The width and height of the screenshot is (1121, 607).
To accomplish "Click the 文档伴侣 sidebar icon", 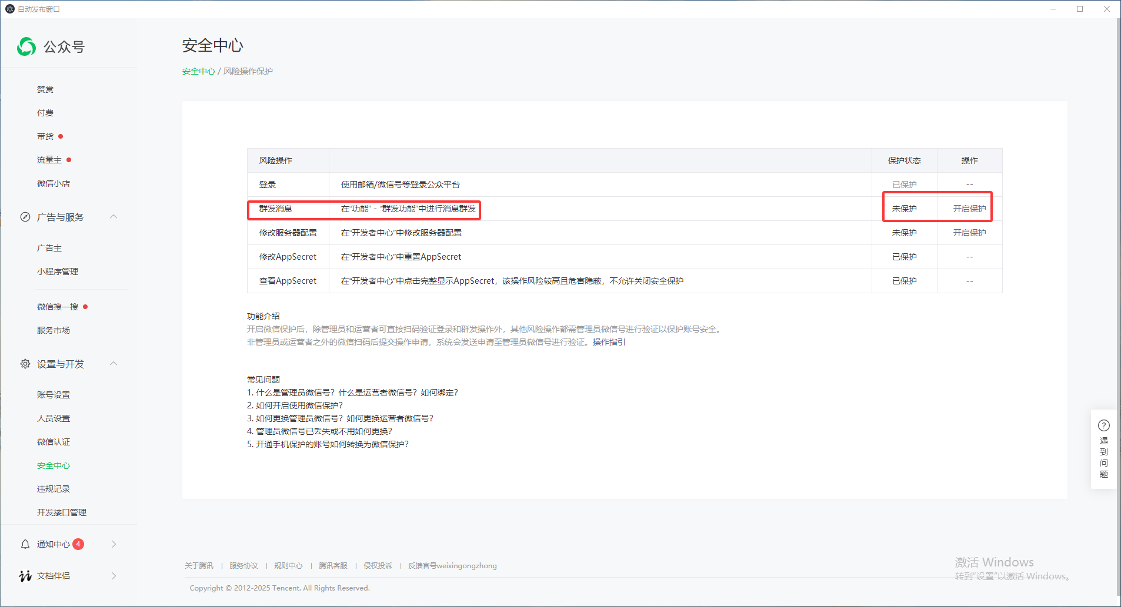I will tap(25, 576).
